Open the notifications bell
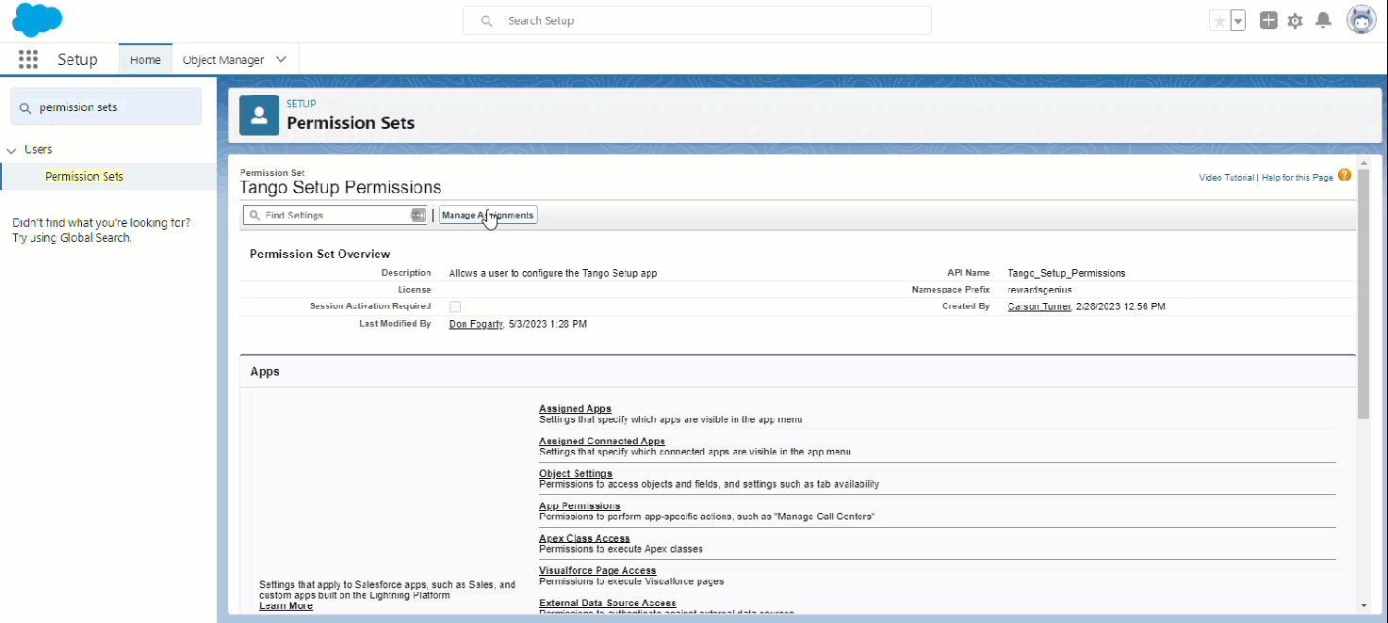This screenshot has height=623, width=1388. (1323, 20)
